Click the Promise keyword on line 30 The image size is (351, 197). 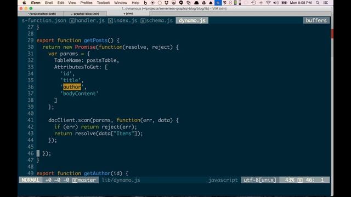[x=86, y=47]
